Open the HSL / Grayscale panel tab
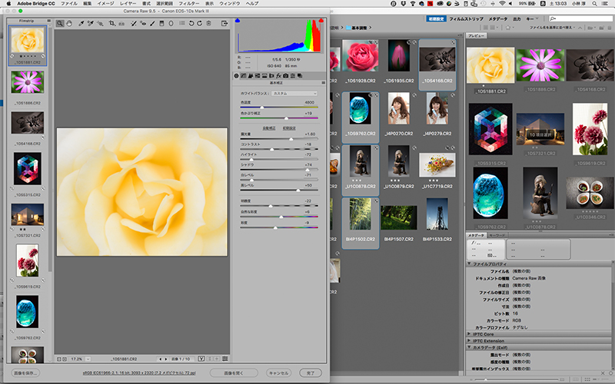This screenshot has height=384, width=615. point(258,75)
